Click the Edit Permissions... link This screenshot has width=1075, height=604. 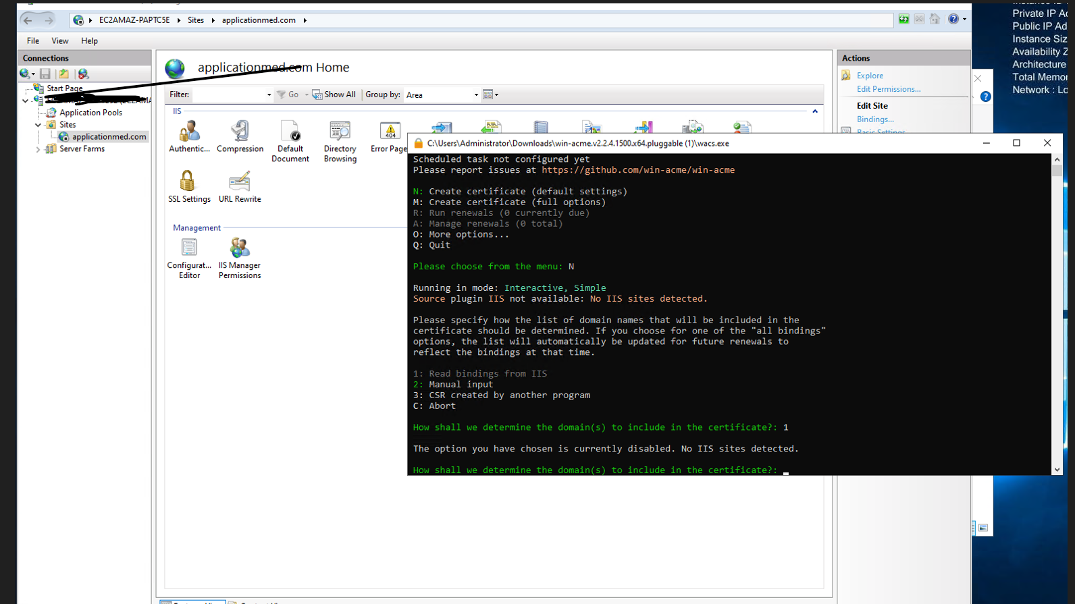[x=889, y=89]
